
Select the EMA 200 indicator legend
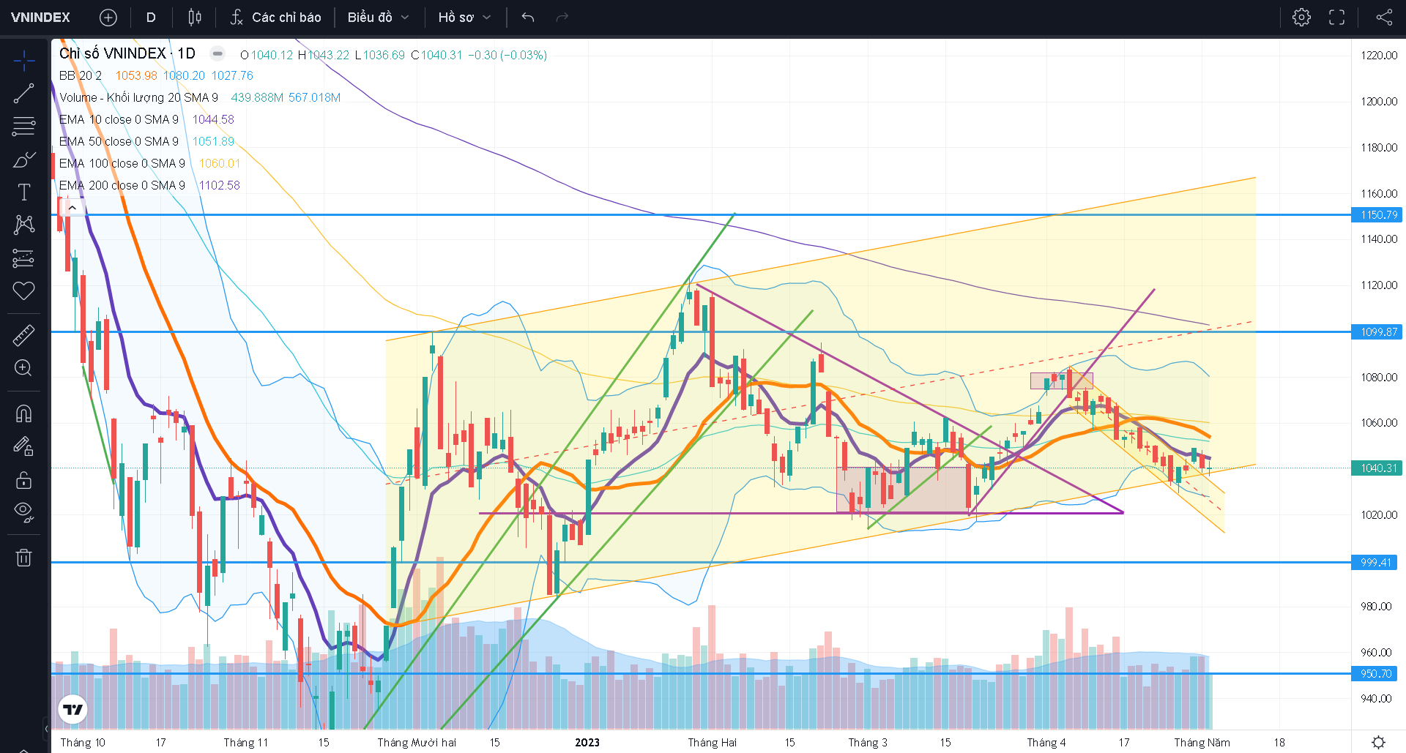[x=122, y=185]
